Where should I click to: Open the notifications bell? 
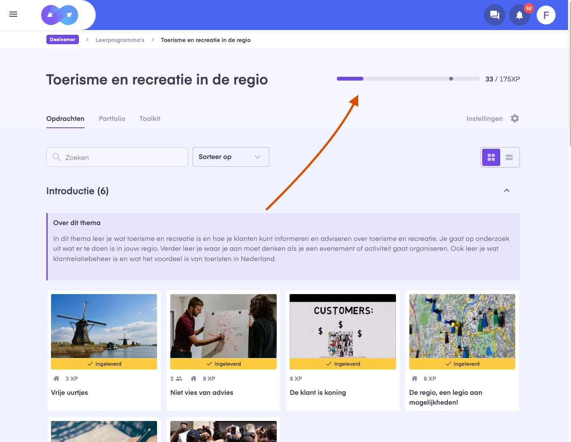pyautogui.click(x=520, y=15)
